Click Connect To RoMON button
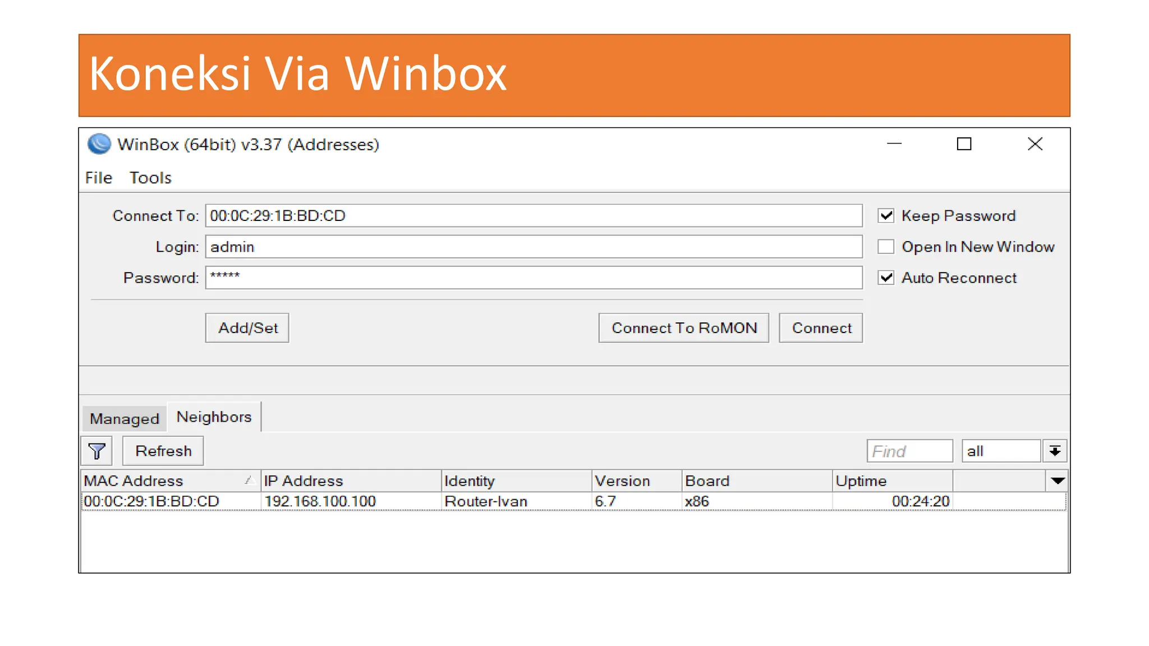 click(x=683, y=328)
